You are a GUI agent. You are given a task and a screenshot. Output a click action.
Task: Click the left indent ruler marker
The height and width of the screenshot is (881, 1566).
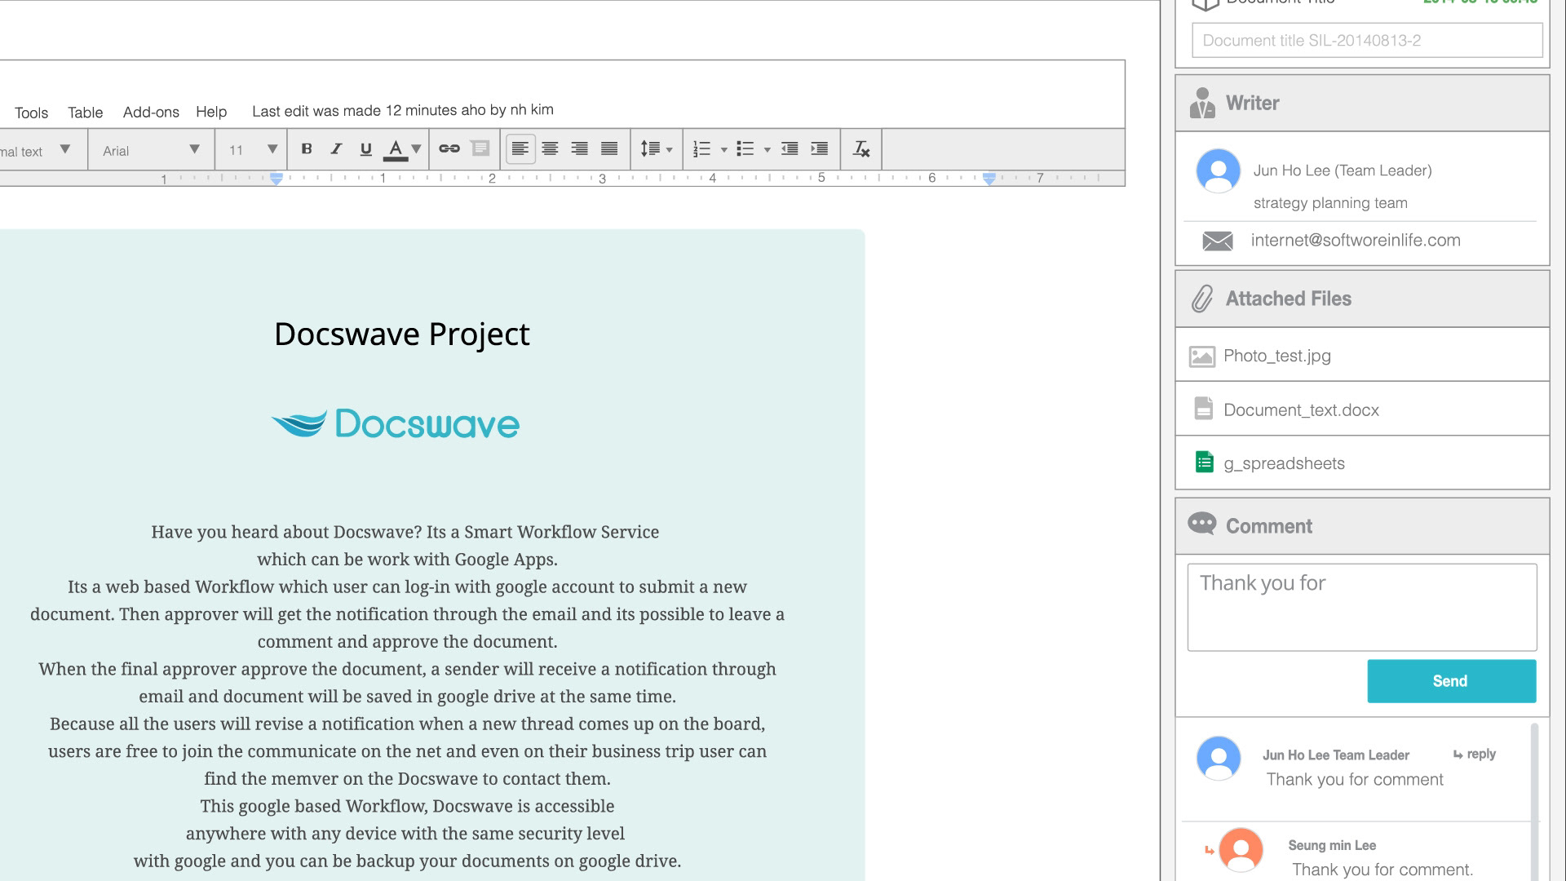coord(276,179)
